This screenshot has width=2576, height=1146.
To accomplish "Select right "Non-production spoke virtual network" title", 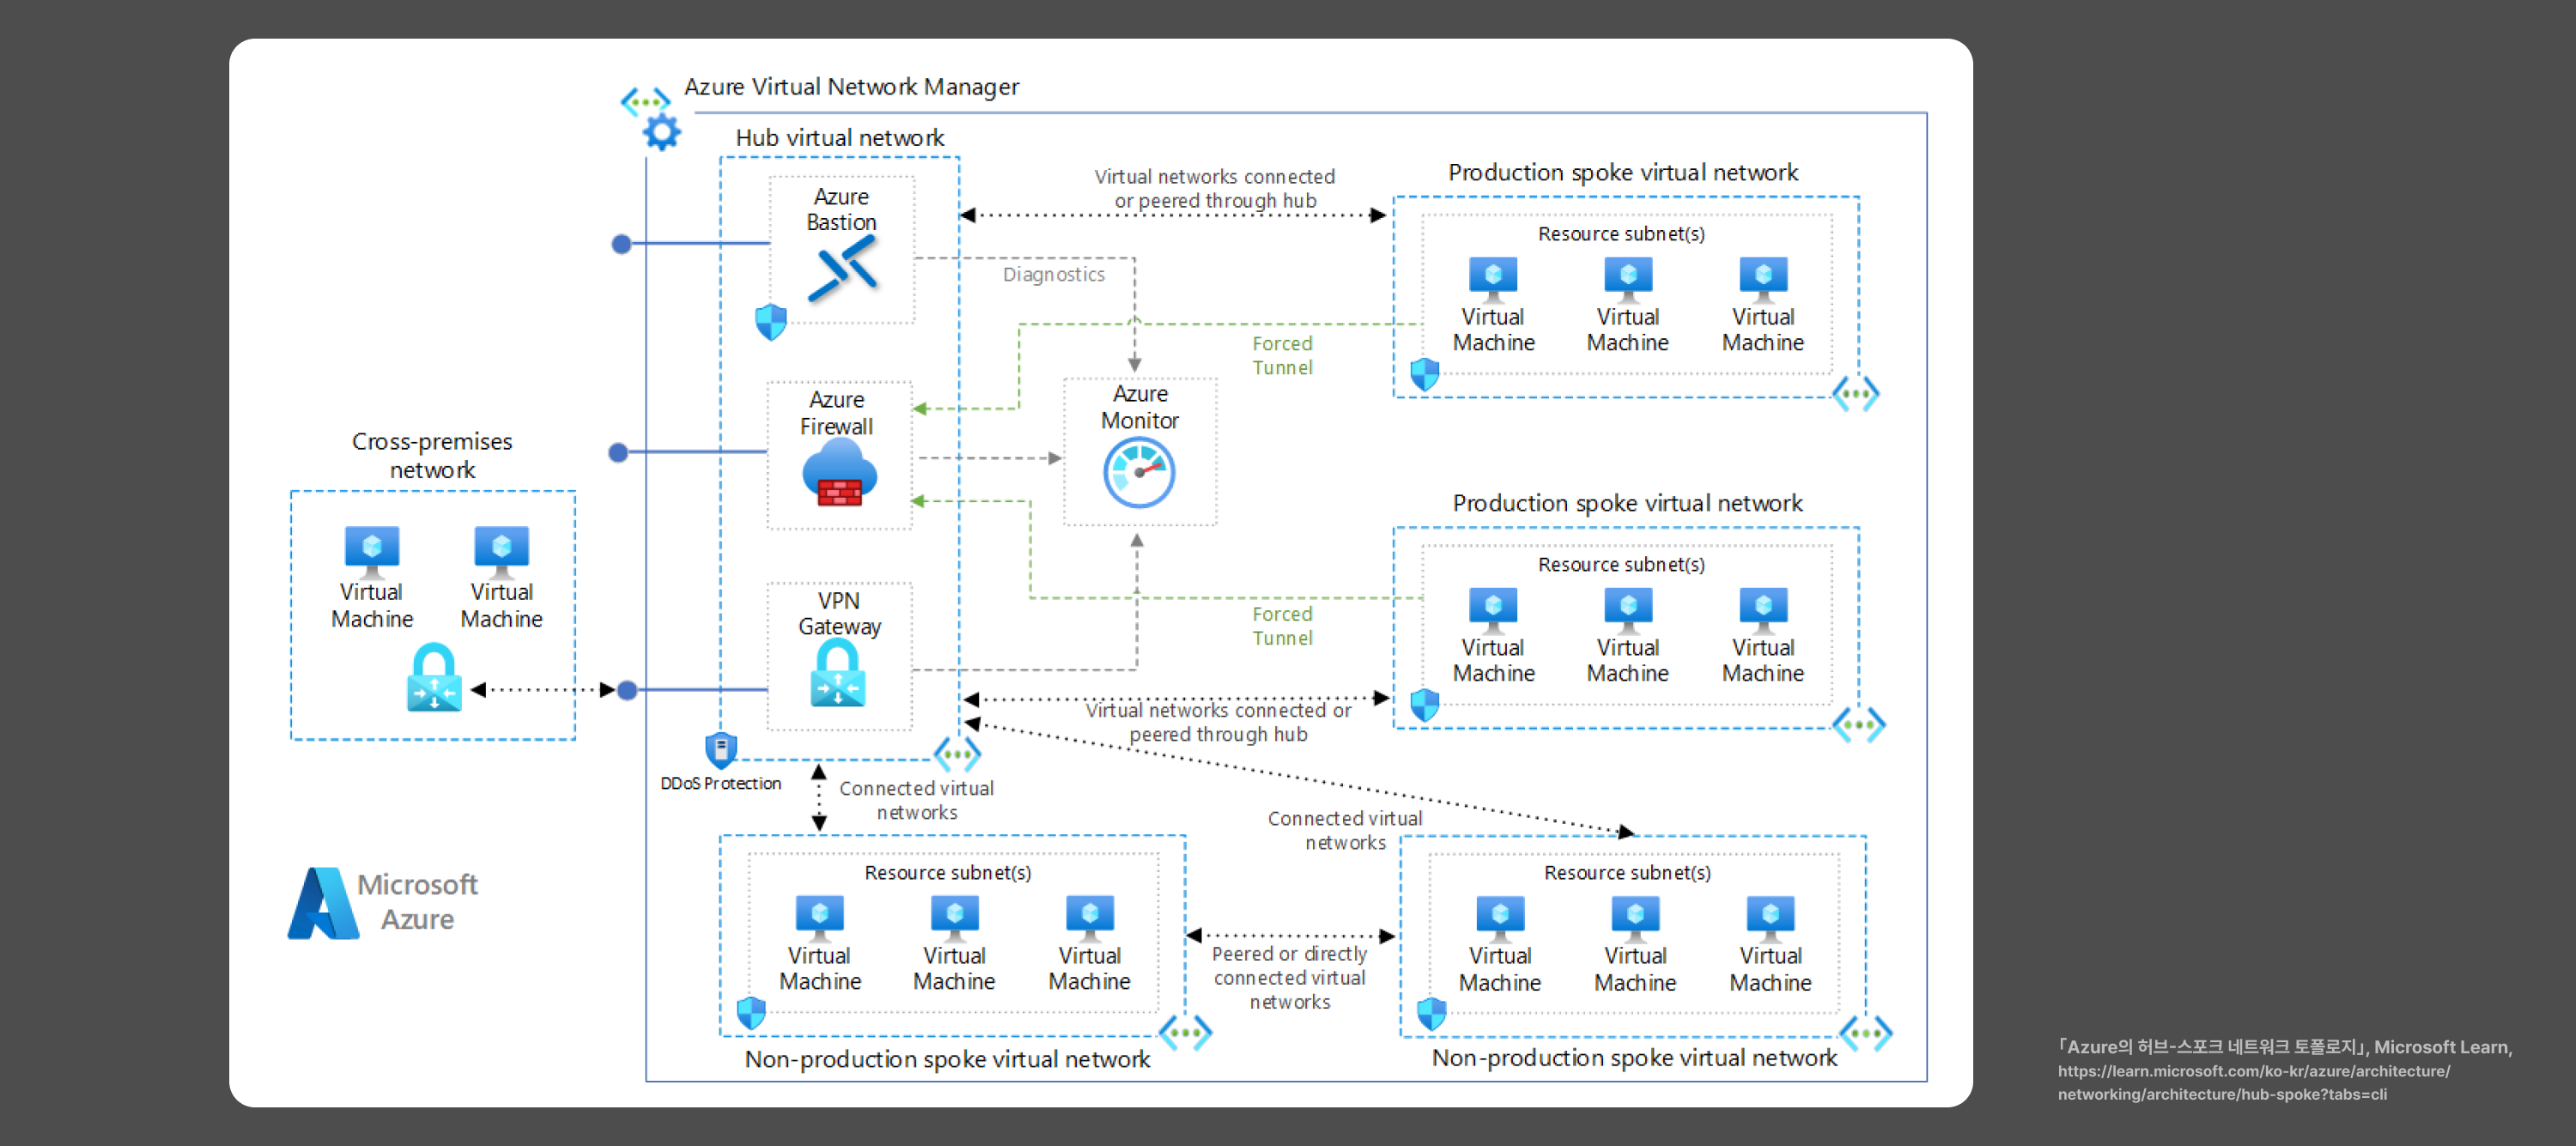I will coord(1634,1058).
